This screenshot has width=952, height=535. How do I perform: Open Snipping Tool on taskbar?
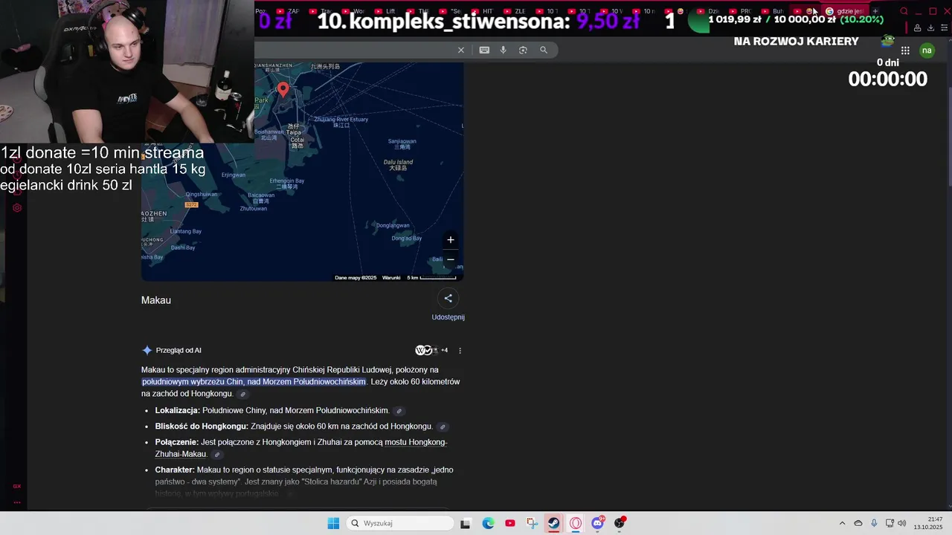point(532,523)
